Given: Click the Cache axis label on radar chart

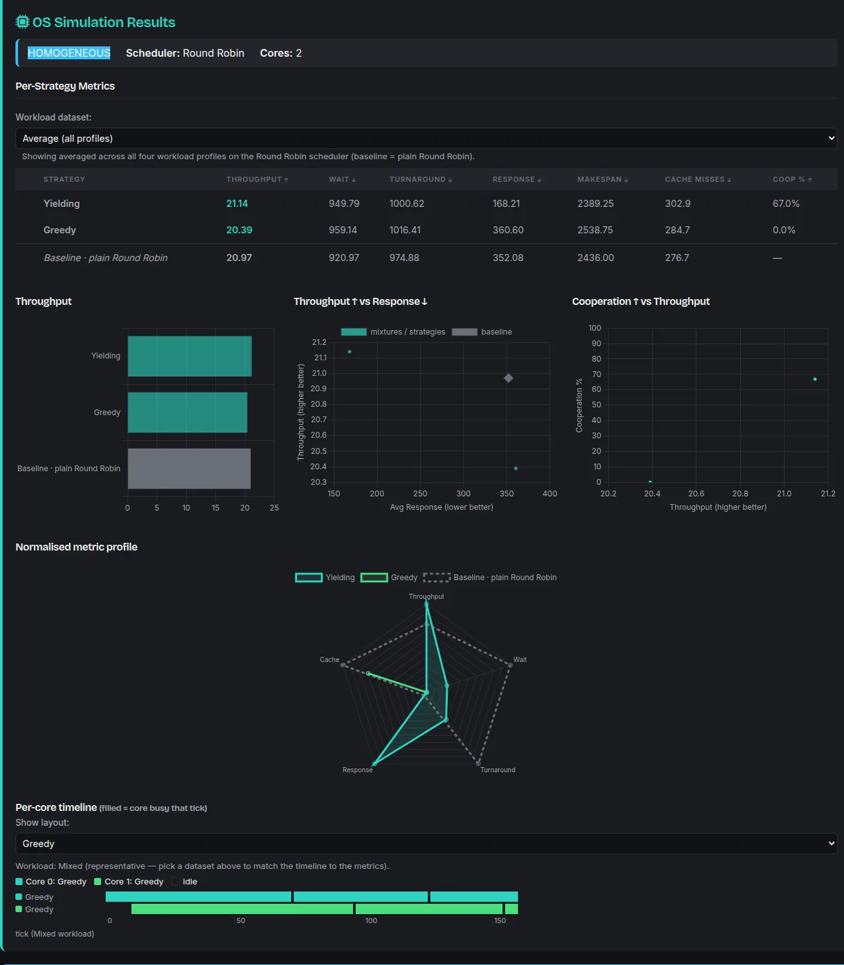Looking at the screenshot, I should [329, 659].
